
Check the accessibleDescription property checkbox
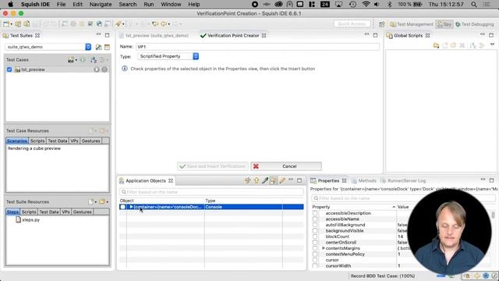(x=315, y=213)
